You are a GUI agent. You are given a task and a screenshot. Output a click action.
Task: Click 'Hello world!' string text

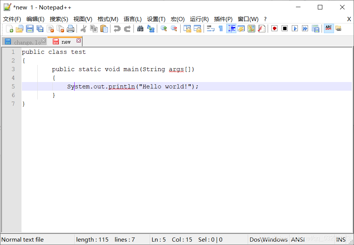tap(165, 87)
